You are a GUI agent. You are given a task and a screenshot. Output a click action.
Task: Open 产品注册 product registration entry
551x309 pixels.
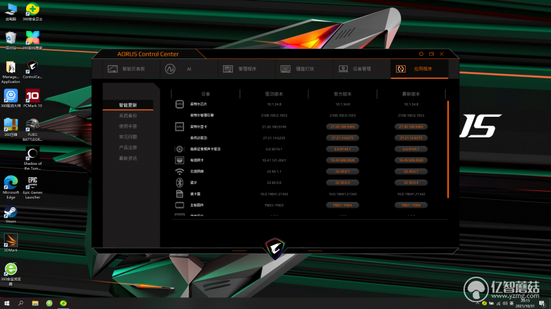point(128,148)
